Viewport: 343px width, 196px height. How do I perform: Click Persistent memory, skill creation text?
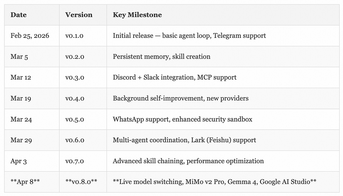pos(161,57)
